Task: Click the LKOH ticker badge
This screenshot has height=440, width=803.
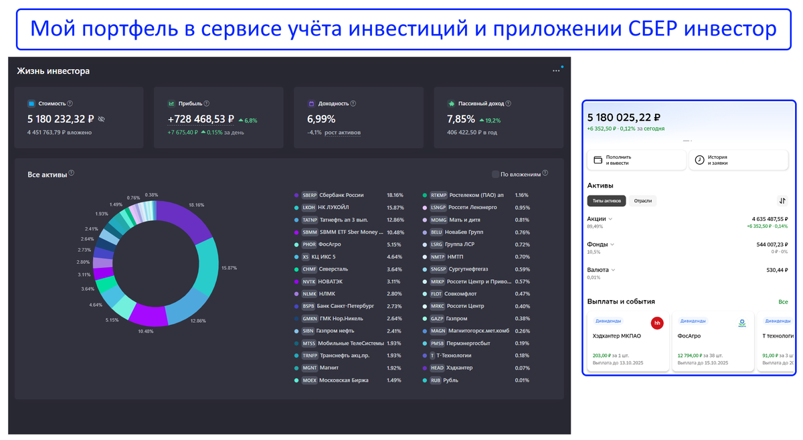Action: click(x=308, y=208)
